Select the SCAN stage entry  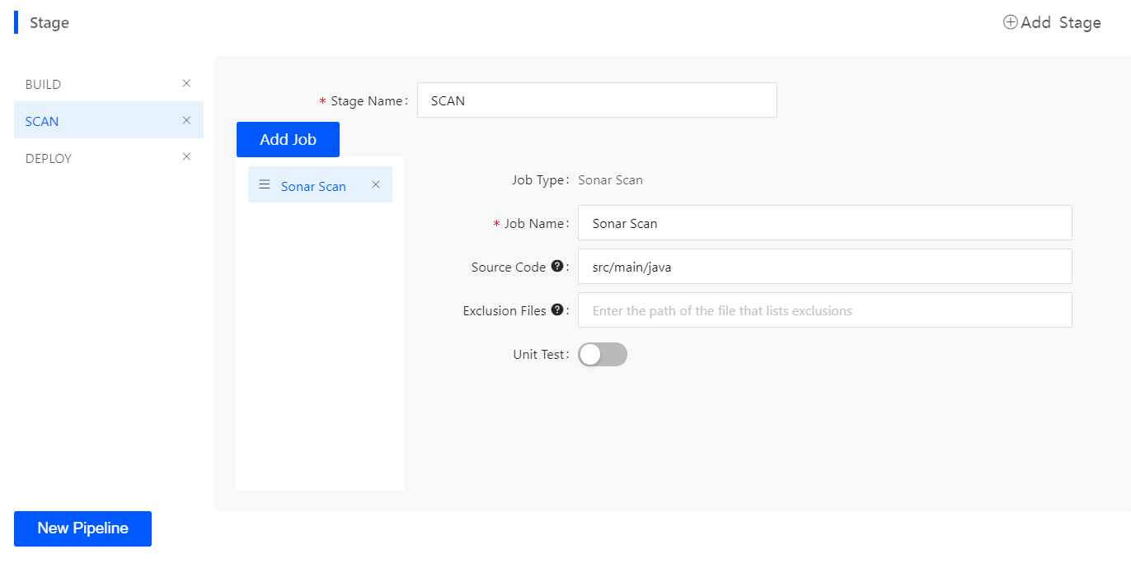(x=42, y=122)
